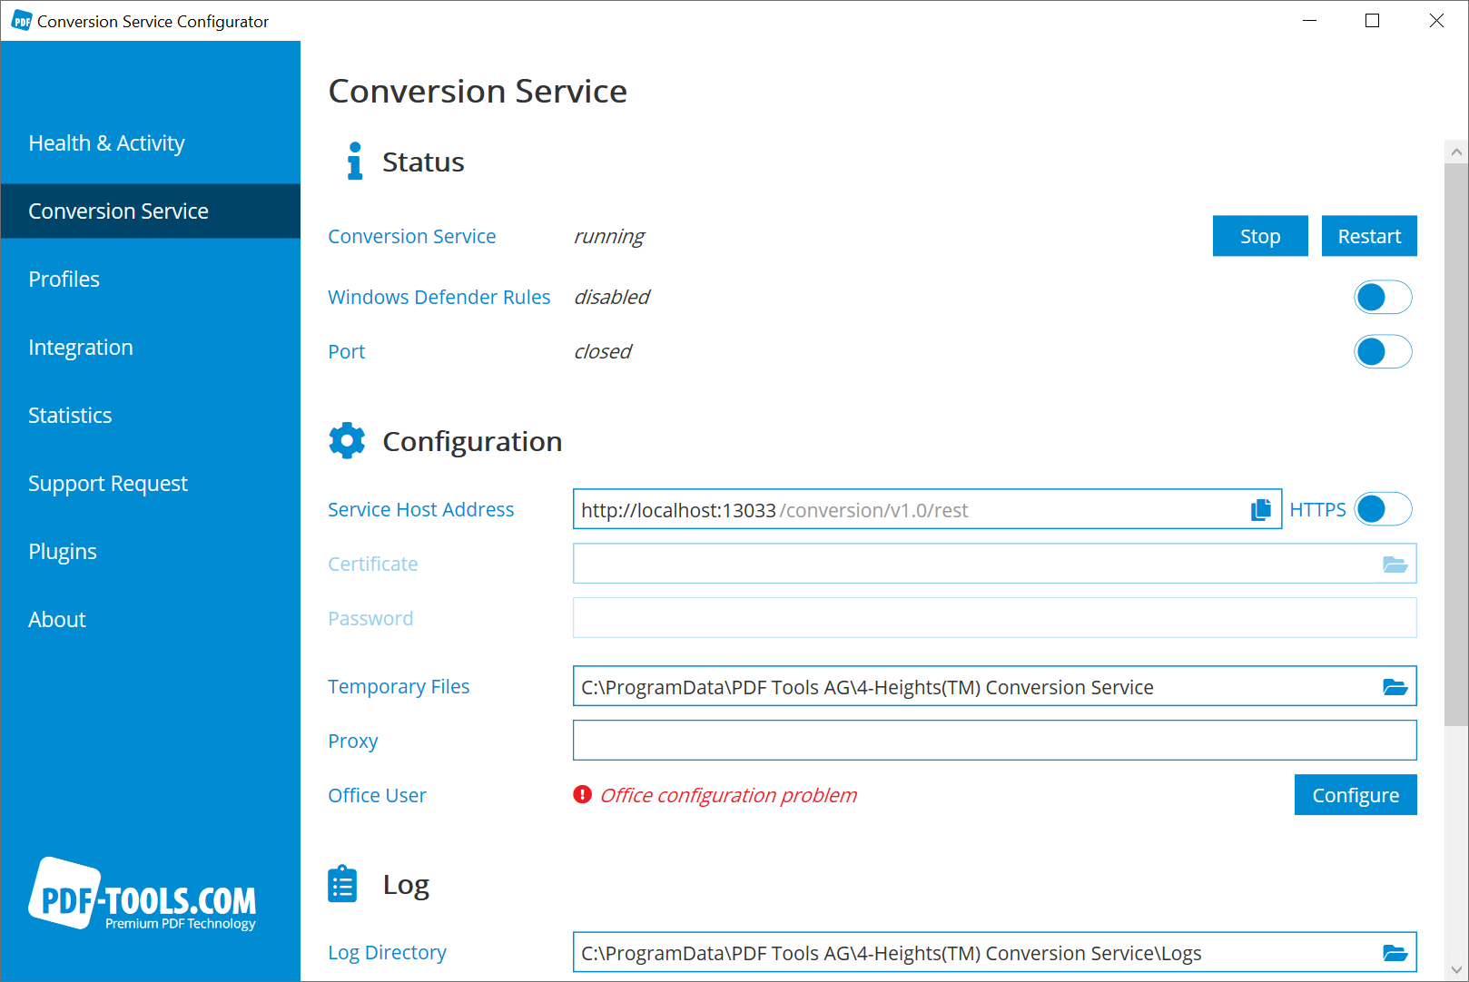Screen dimensions: 1469x982
Task: Click the scrollbar up arrow
Action: 1456,152
